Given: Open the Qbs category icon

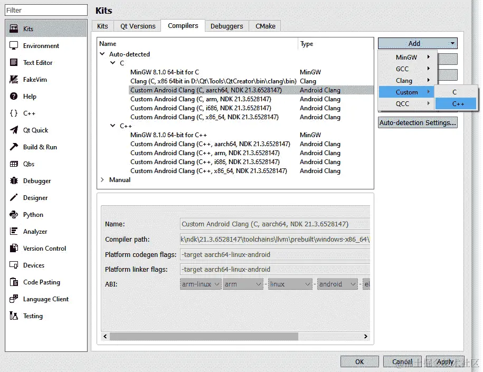Looking at the screenshot, I should [x=14, y=164].
